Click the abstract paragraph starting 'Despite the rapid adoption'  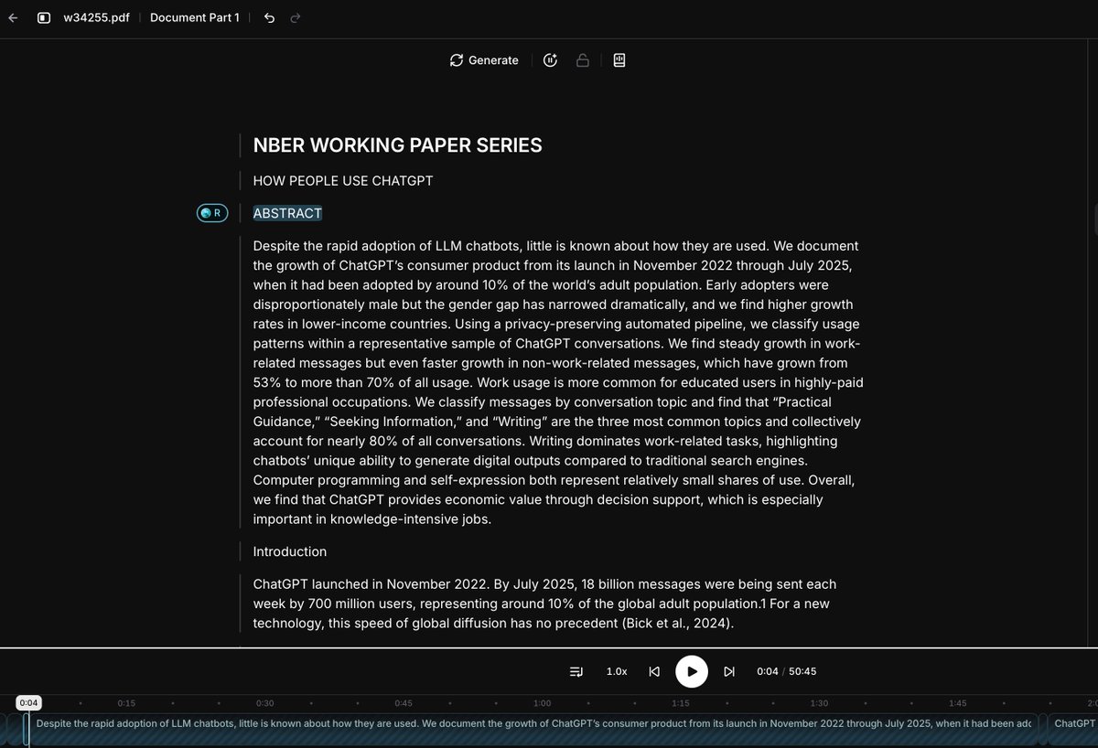[x=558, y=382]
